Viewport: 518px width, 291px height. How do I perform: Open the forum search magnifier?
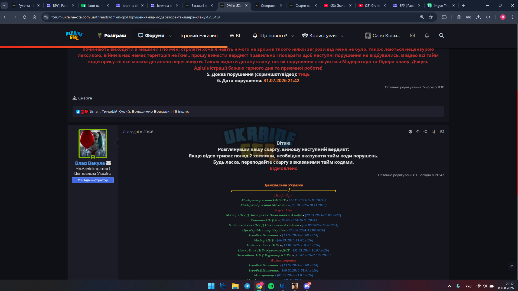pyautogui.click(x=441, y=35)
